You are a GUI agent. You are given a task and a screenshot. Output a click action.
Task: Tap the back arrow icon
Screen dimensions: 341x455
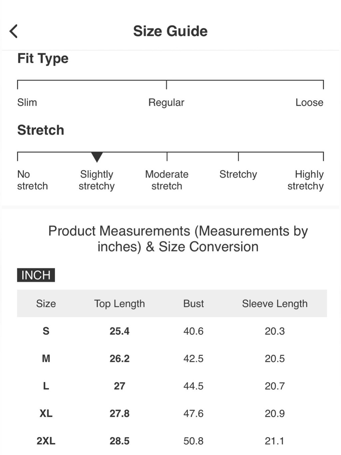click(x=13, y=31)
